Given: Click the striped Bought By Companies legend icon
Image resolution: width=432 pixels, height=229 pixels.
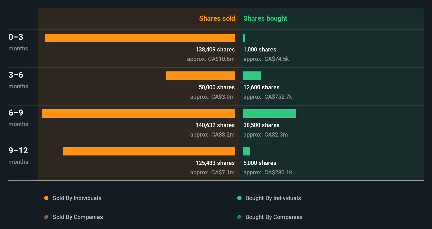Looking at the screenshot, I should point(239,217).
